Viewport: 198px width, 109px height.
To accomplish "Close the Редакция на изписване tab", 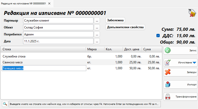I will (49, 3).
